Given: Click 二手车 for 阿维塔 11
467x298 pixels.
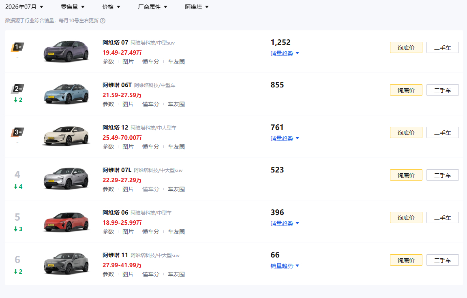Looking at the screenshot, I should (443, 260).
